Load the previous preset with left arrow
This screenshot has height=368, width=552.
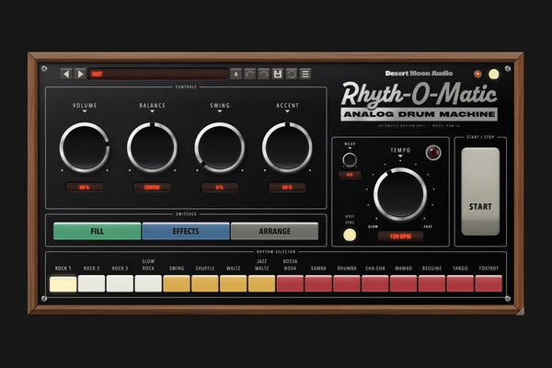pyautogui.click(x=66, y=74)
